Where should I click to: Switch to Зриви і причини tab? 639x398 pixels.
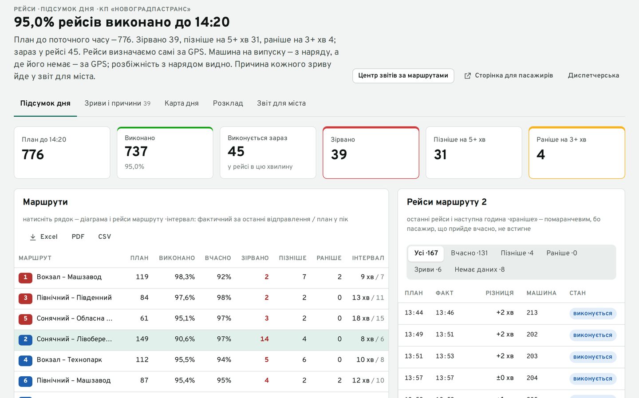118,103
